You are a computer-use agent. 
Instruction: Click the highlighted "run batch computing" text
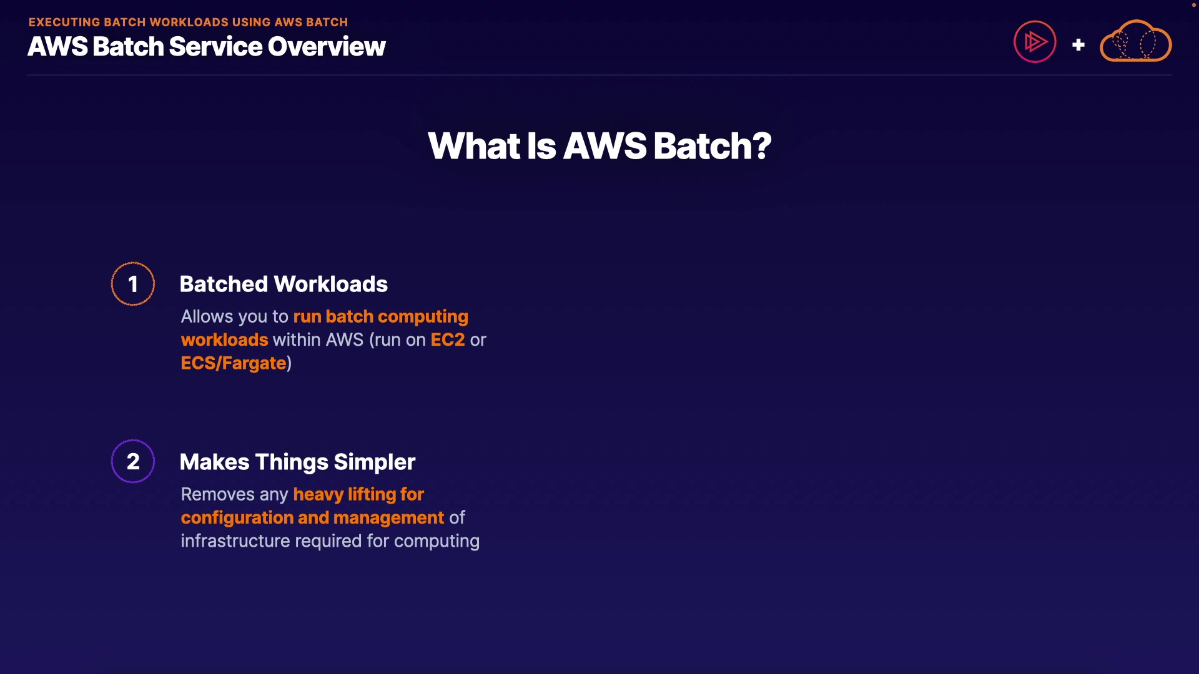coord(380,316)
